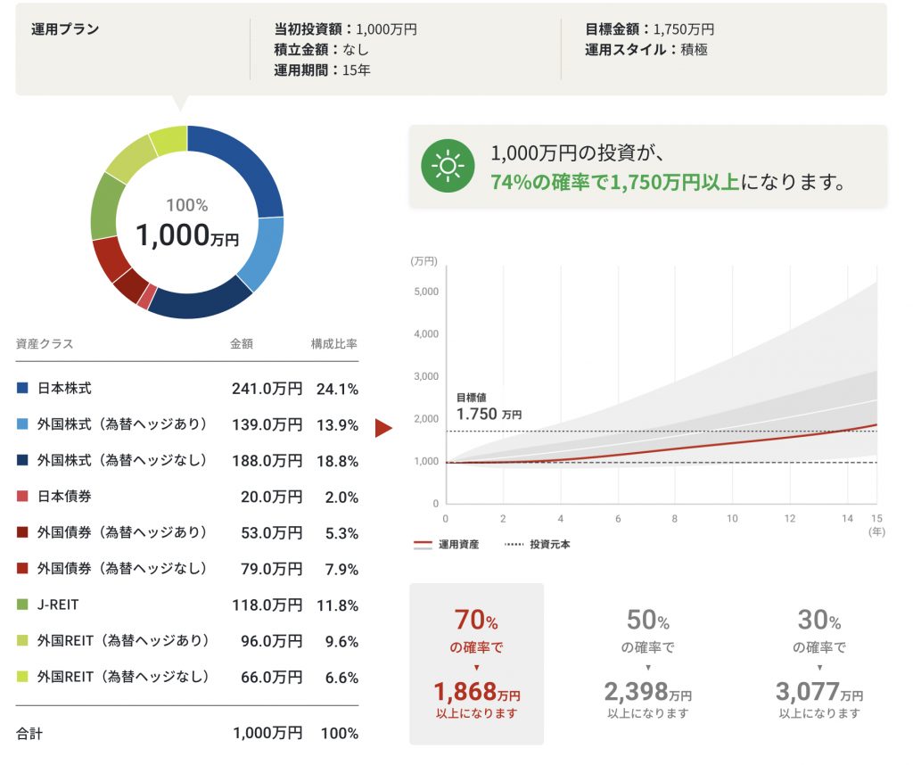Click the 外国債券（為替ヘッジなし） row label
This screenshot has width=913, height=765.
[121, 569]
